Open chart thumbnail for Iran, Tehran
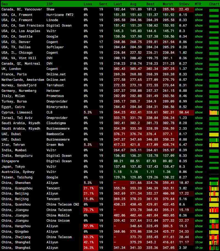This screenshot has width=220, height=251. click(214, 145)
